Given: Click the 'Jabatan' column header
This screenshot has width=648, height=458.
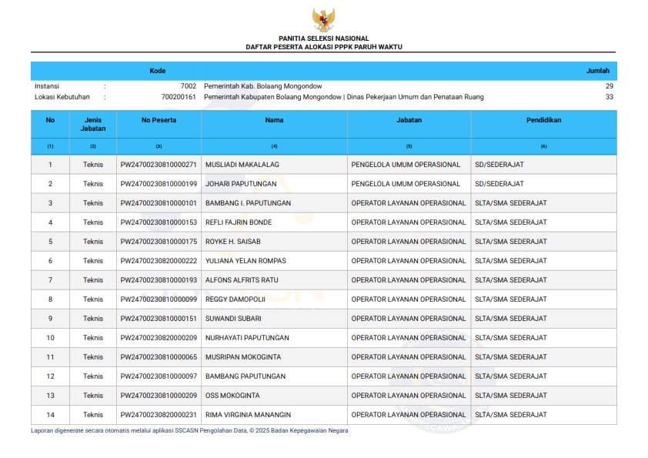Looking at the screenshot, I should click(409, 120).
